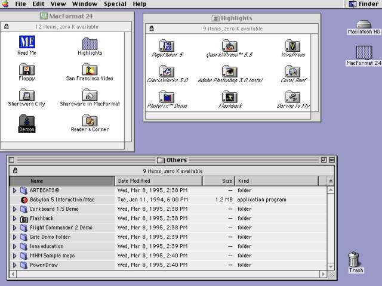This screenshot has width=382, height=286.
Task: Expand the ARTBEATS folder disclosure triangle
Action: 14,191
